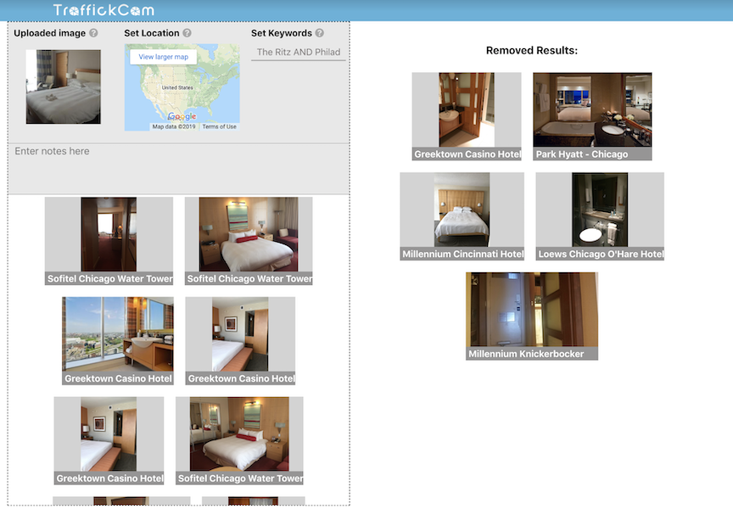Select Greektown Casino Hotel bed photo in third row
Viewport: 733px width, 520px height.
109,440
